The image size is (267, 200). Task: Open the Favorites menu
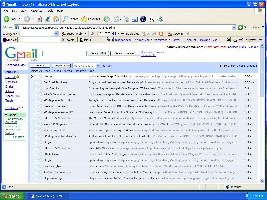36,11
